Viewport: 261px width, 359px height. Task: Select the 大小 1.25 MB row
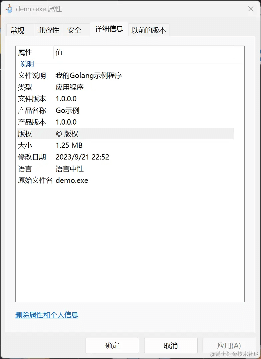pyautogui.click(x=126, y=146)
